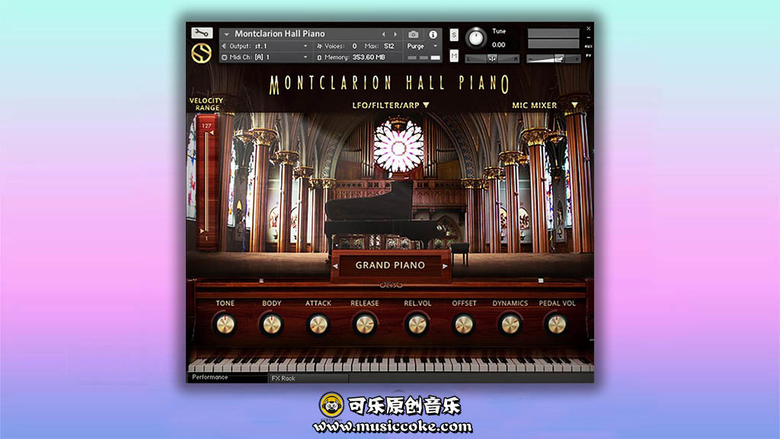Image resolution: width=780 pixels, height=439 pixels.
Task: Click the BODY knob
Action: (272, 325)
